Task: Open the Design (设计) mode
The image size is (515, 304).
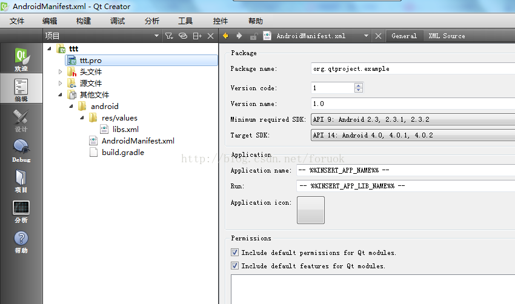Action: [x=21, y=120]
